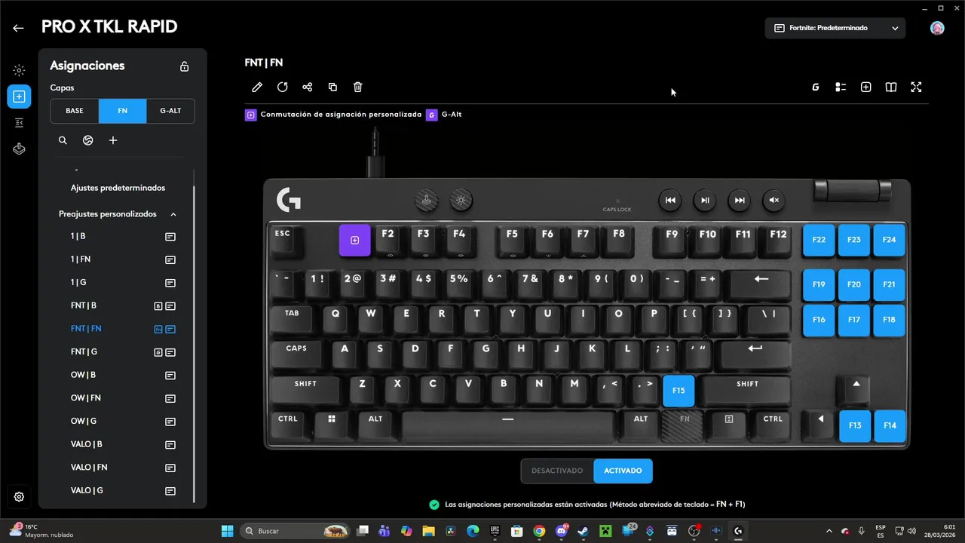Image resolution: width=965 pixels, height=543 pixels.
Task: Click notes icon on VALO | FN row
Action: pos(170,468)
